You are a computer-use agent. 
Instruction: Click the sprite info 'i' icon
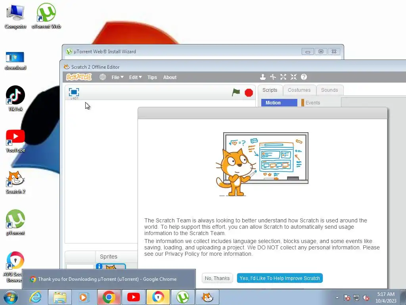click(99, 266)
